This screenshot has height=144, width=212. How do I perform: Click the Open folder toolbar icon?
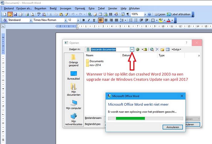(x=10, y=14)
